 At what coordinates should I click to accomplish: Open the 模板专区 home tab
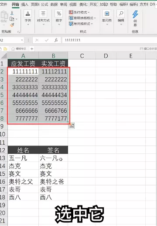click(19, 49)
